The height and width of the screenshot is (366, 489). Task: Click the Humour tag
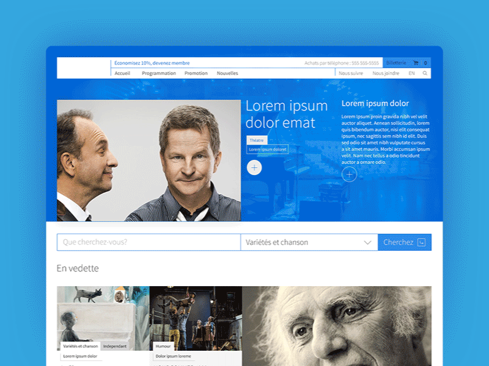click(x=163, y=346)
